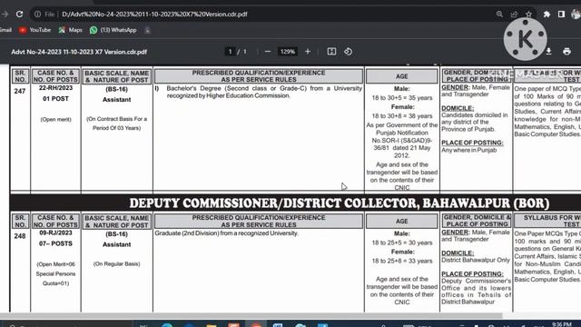The image size is (581, 327).
Task: Click case number 22-RH/2023
Action: pyautogui.click(x=55, y=88)
